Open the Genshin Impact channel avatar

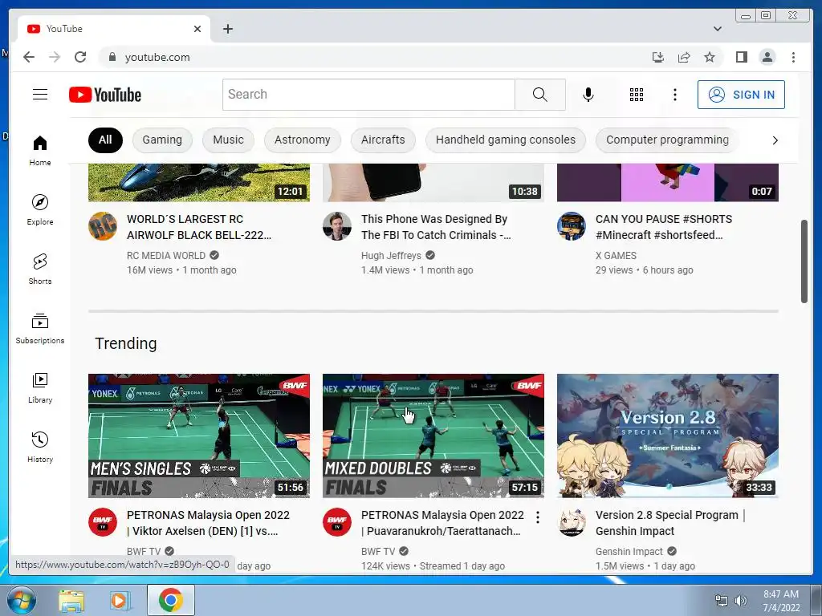pos(571,522)
